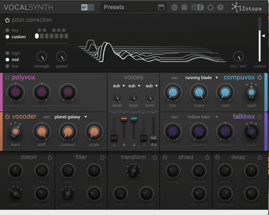This screenshot has height=215, width=269.
Task: Click the compuvox bats knob
Action: tap(225, 92)
